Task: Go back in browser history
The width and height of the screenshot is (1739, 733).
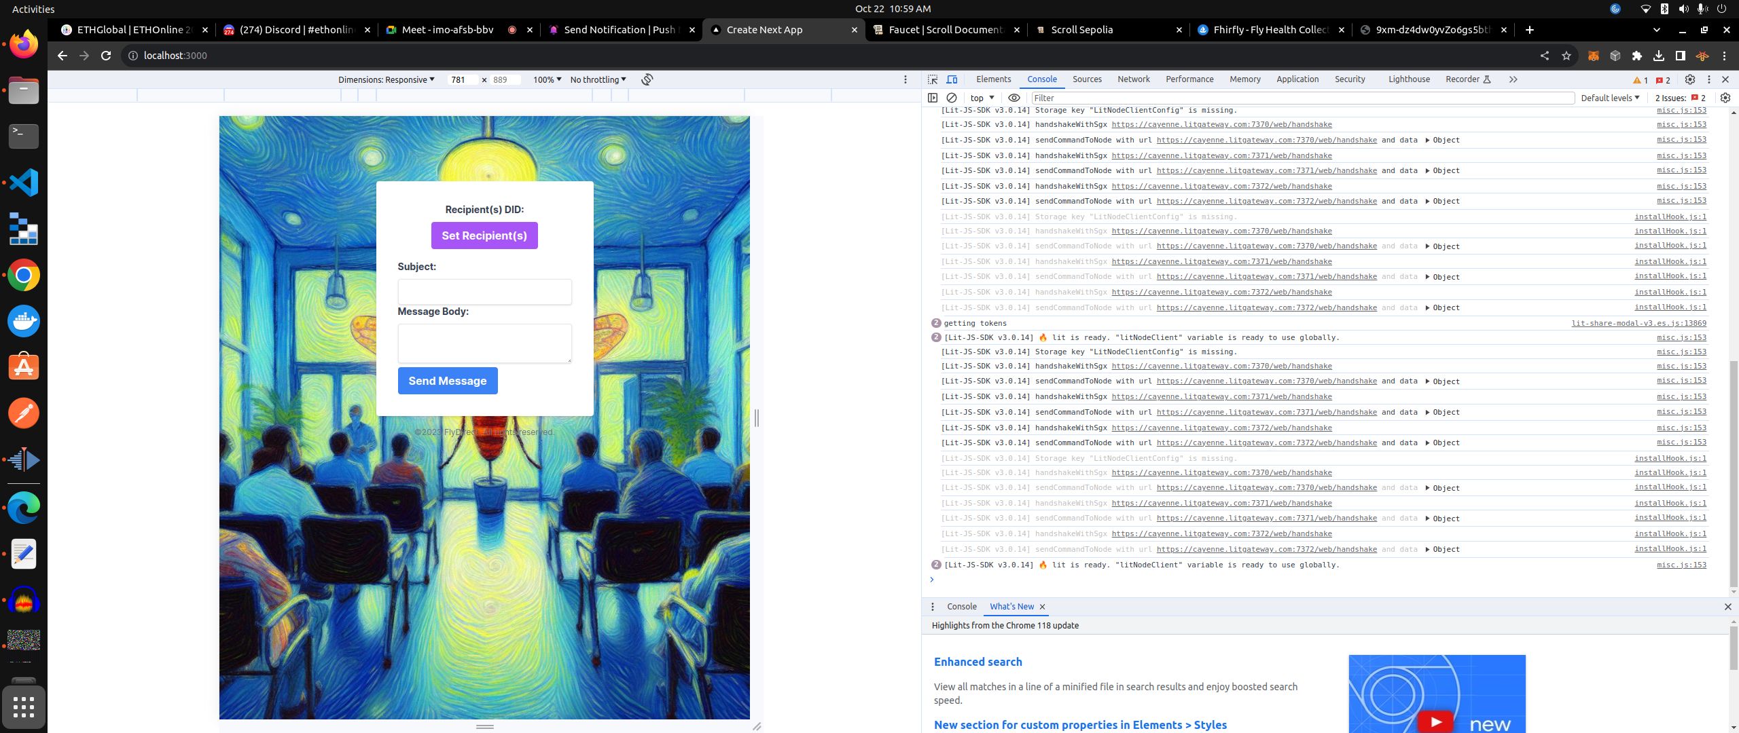Action: click(x=62, y=56)
